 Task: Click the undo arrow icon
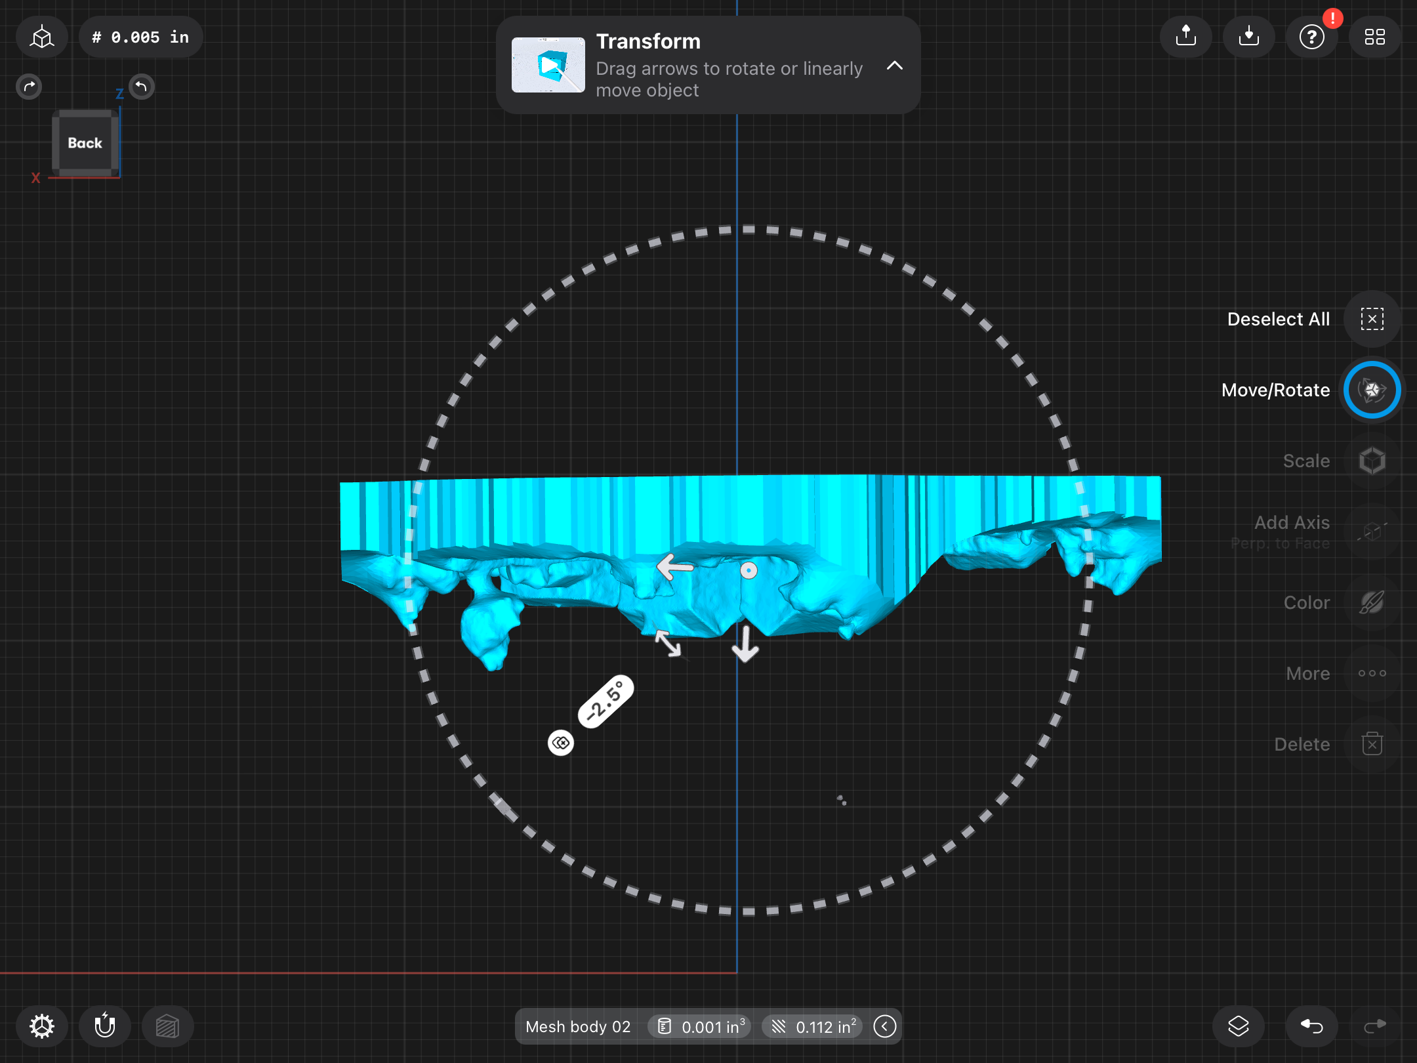click(1311, 1026)
